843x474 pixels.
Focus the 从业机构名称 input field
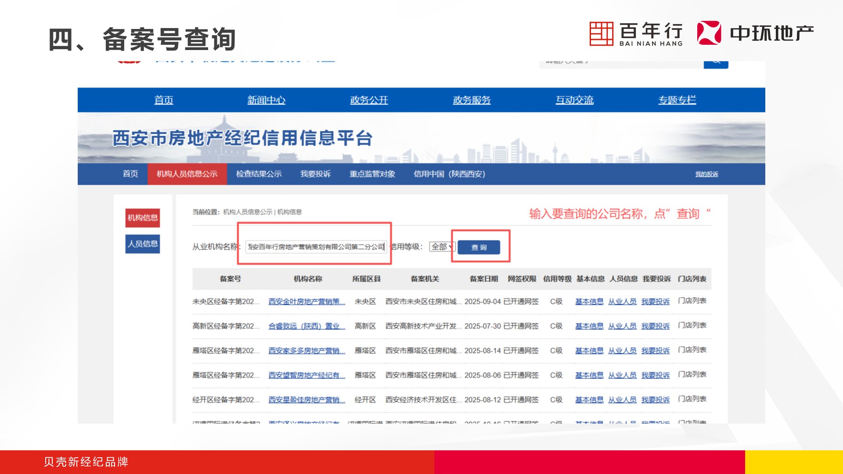tap(316, 247)
